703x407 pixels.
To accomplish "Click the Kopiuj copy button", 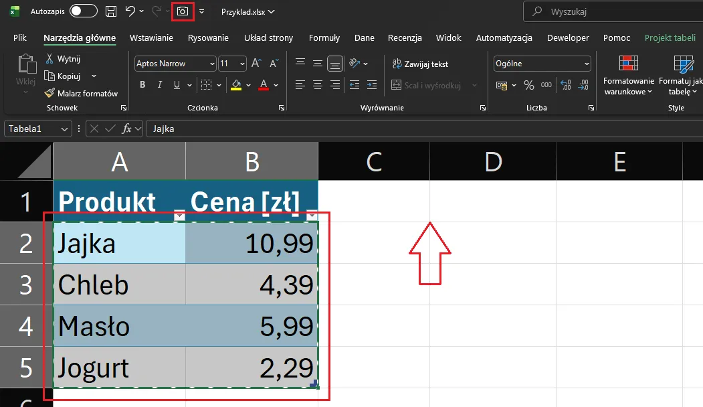I will [68, 76].
